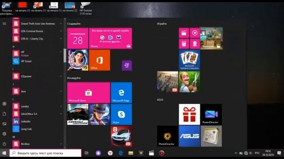This screenshot has width=284, height=159.
Task: Open the red gift box ASUS tile
Action: pyautogui.click(x=189, y=114)
